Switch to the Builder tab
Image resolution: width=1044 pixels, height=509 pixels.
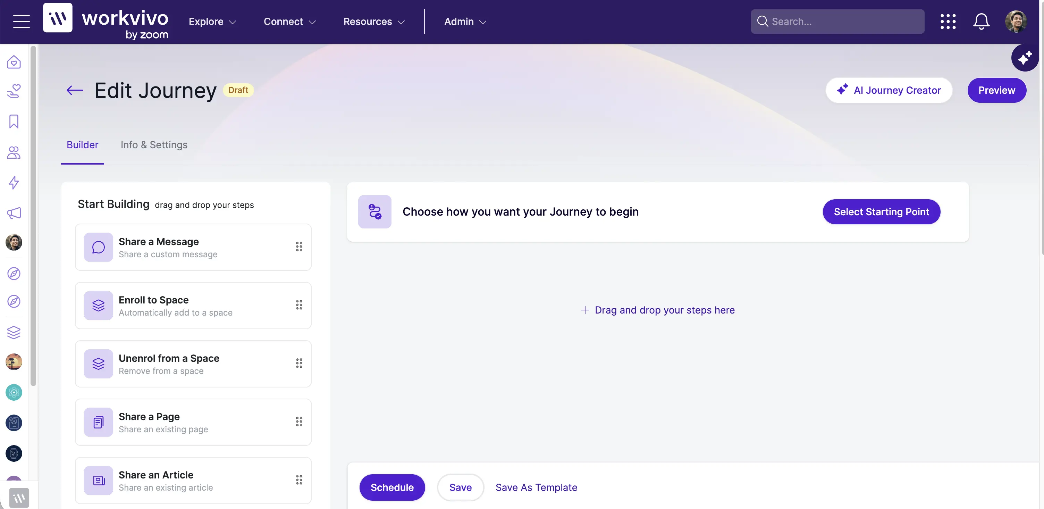82,145
